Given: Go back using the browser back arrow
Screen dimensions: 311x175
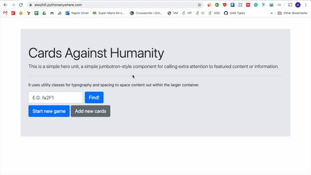Looking at the screenshot, I should 5,5.
